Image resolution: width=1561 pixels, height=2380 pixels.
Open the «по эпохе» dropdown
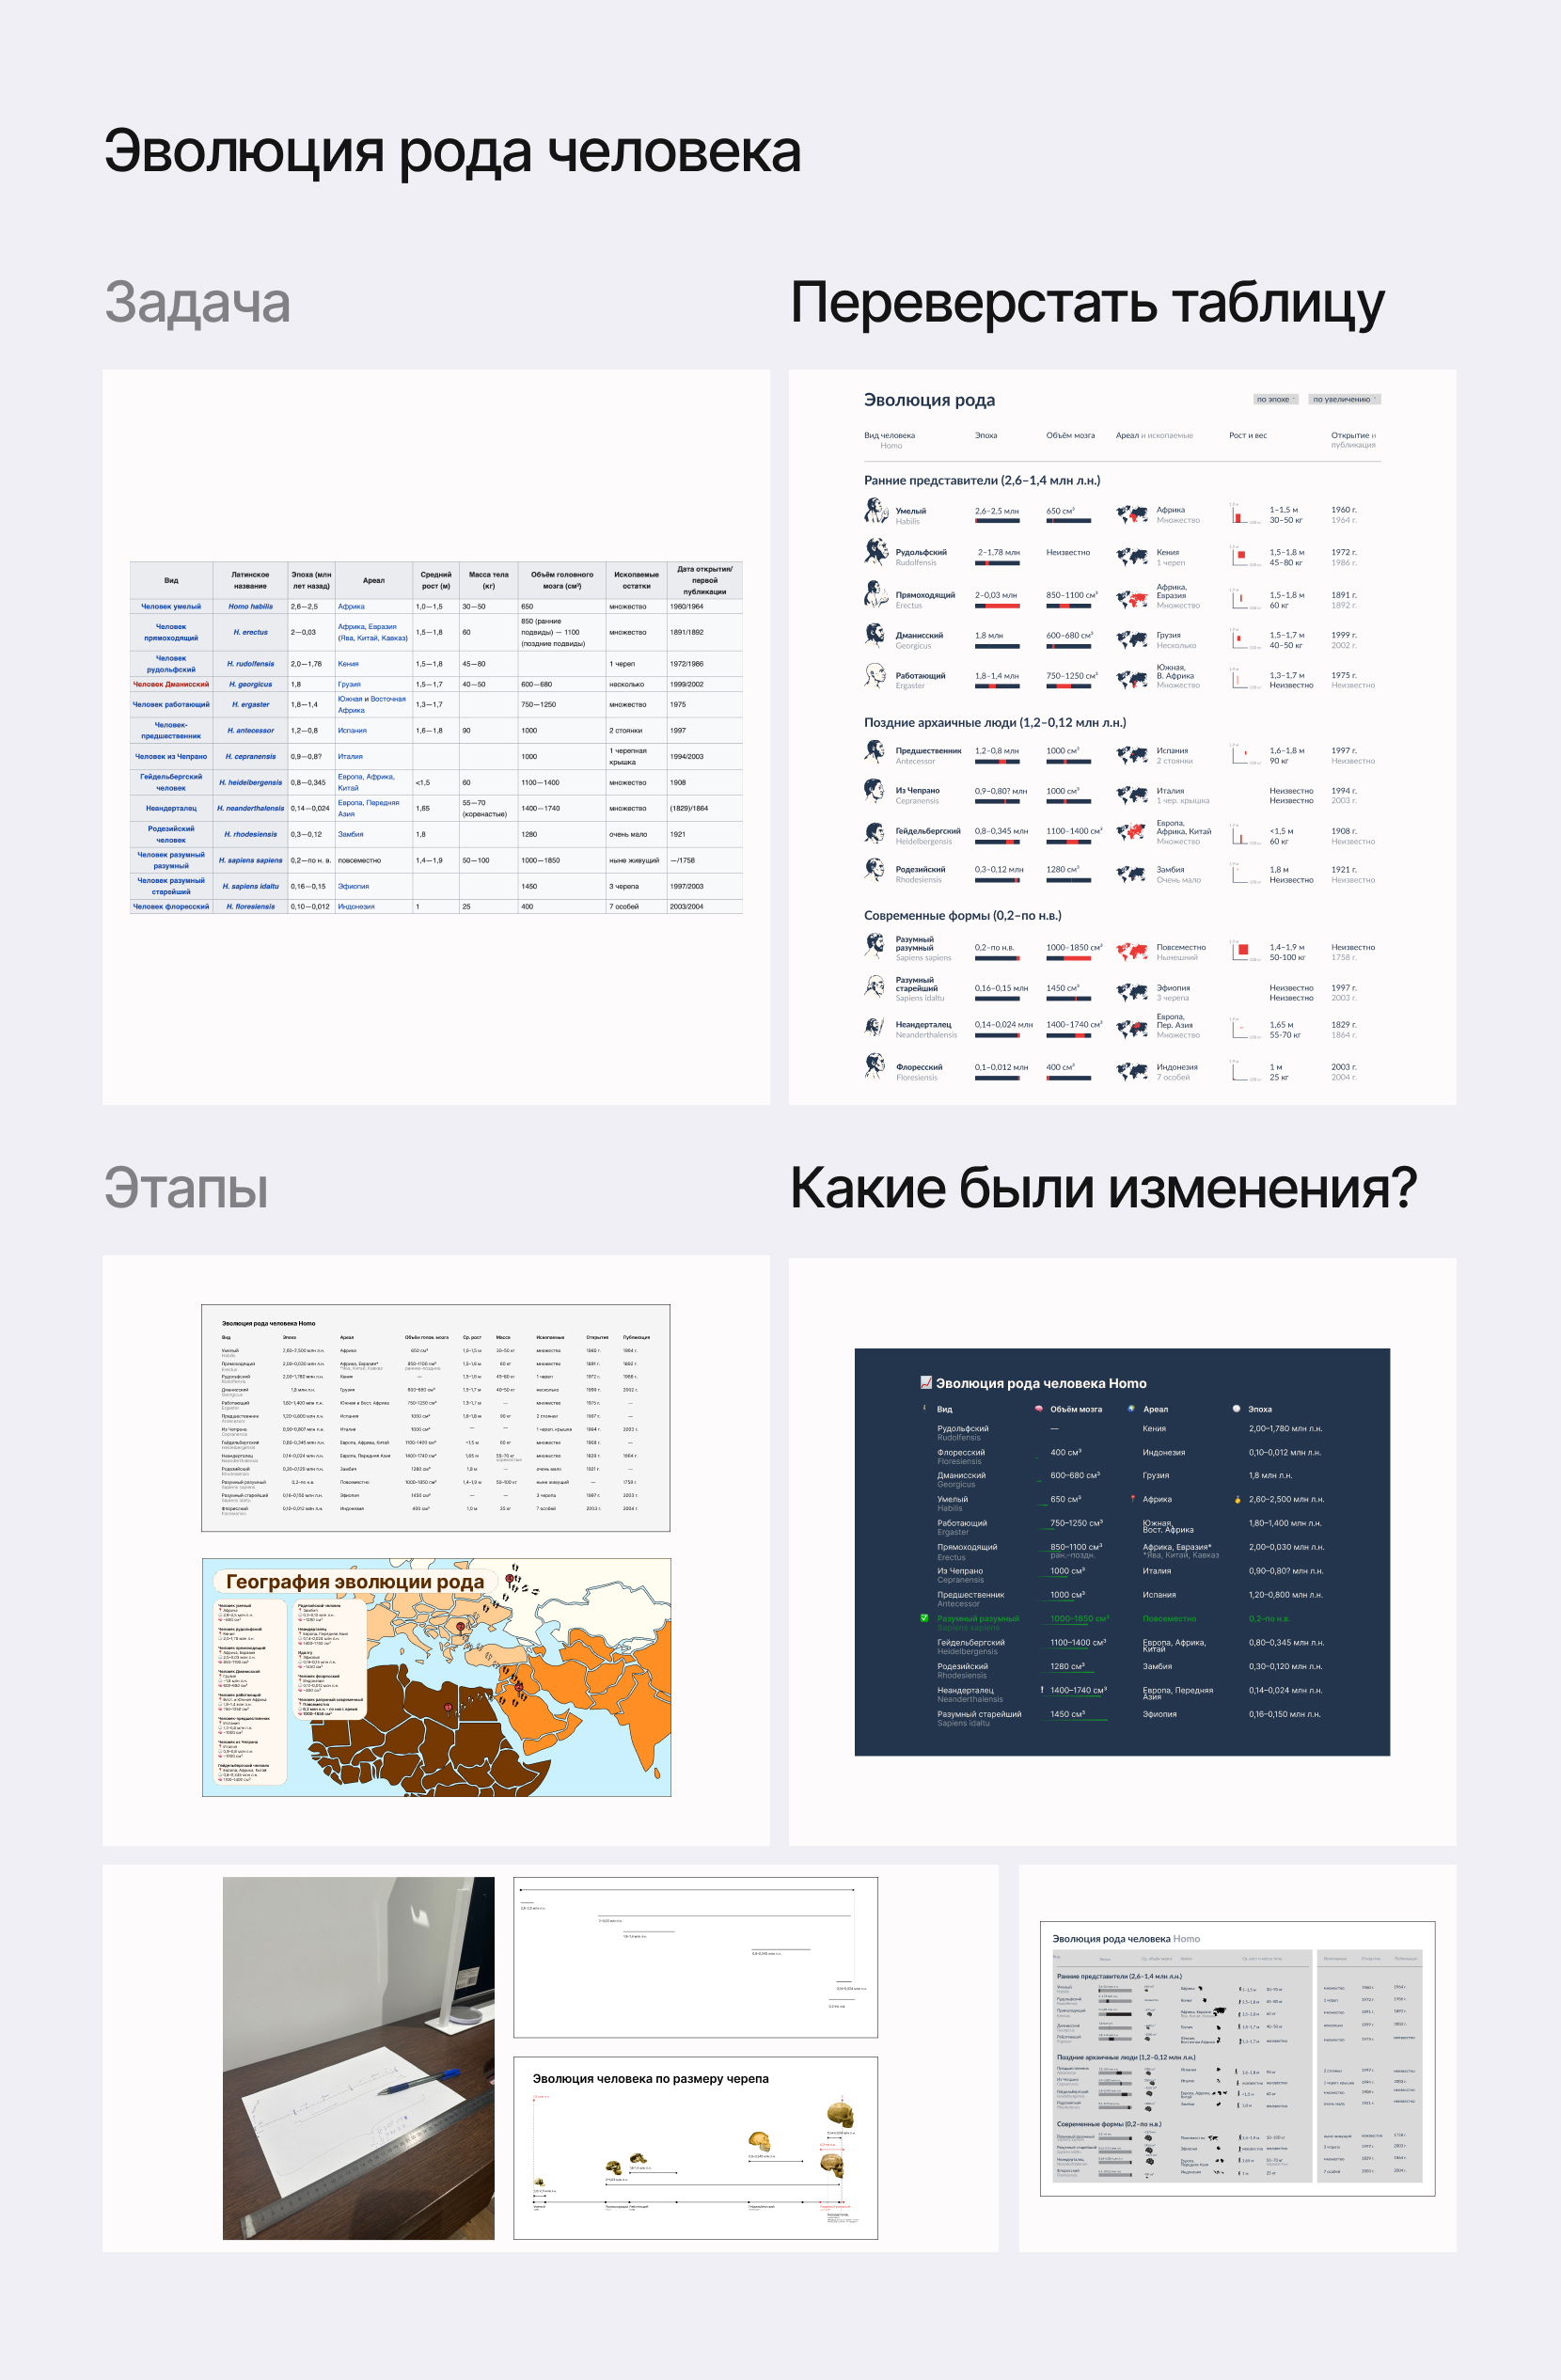pos(1277,400)
